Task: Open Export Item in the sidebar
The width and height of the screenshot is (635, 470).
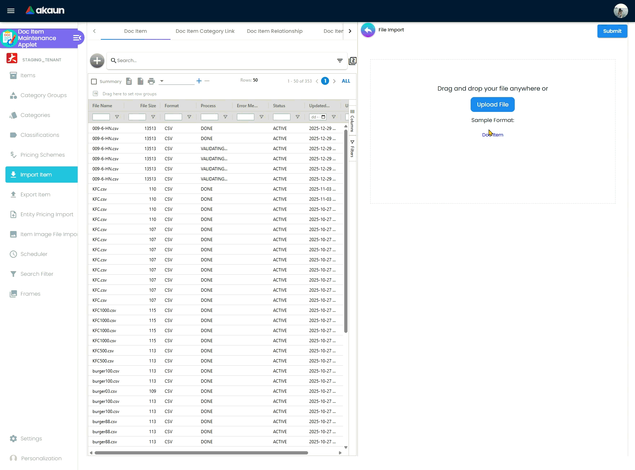Action: coord(35,195)
